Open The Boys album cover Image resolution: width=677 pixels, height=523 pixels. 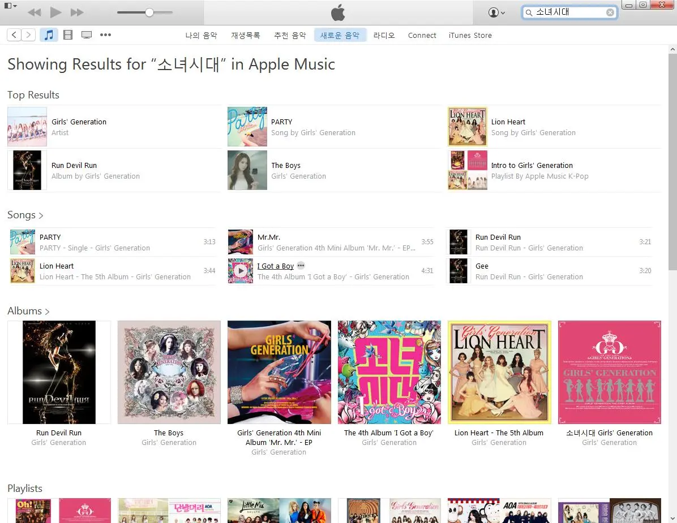coord(169,372)
